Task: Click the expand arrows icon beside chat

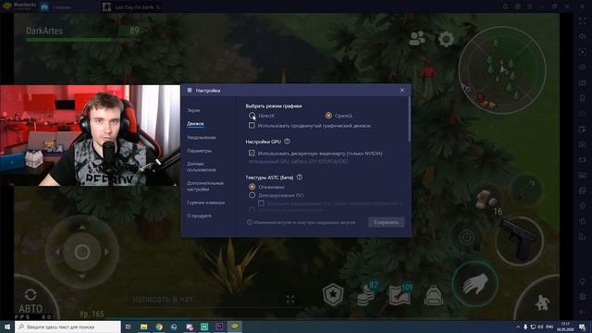Action: [x=290, y=300]
